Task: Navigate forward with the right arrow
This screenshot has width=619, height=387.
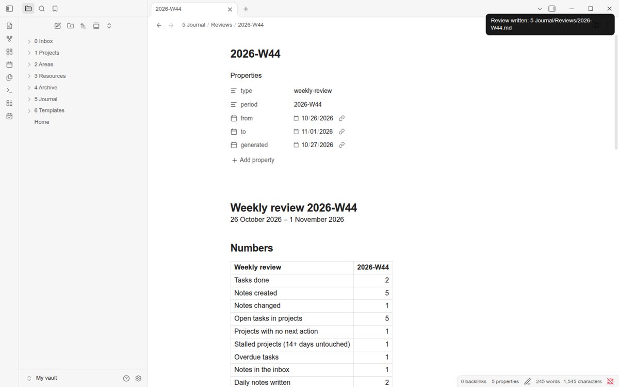Action: (171, 25)
